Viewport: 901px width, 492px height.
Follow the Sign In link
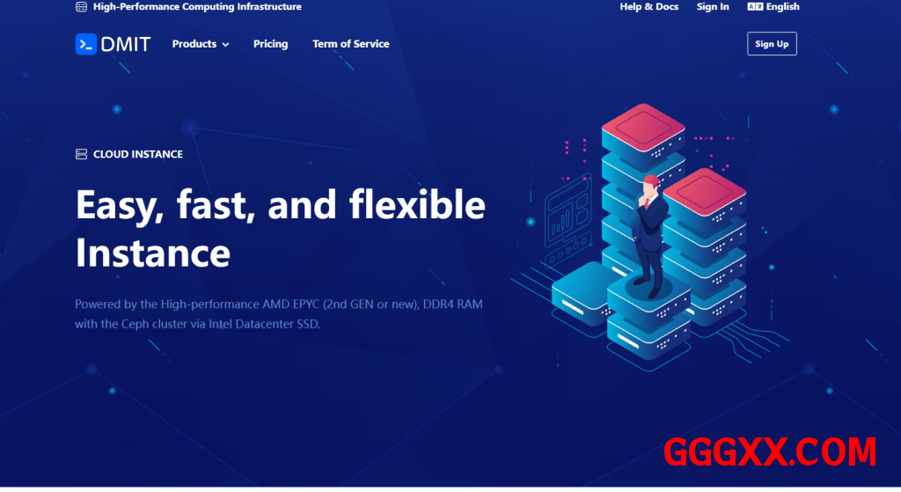point(713,7)
